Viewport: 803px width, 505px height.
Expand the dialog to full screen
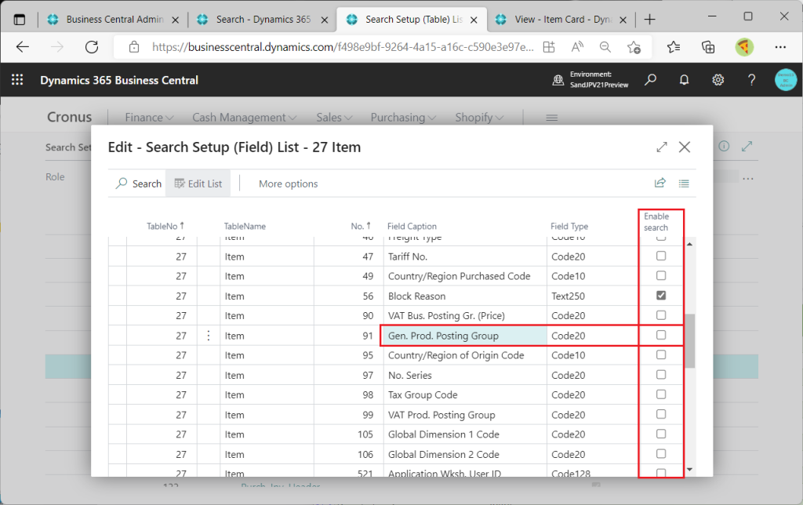(x=662, y=147)
